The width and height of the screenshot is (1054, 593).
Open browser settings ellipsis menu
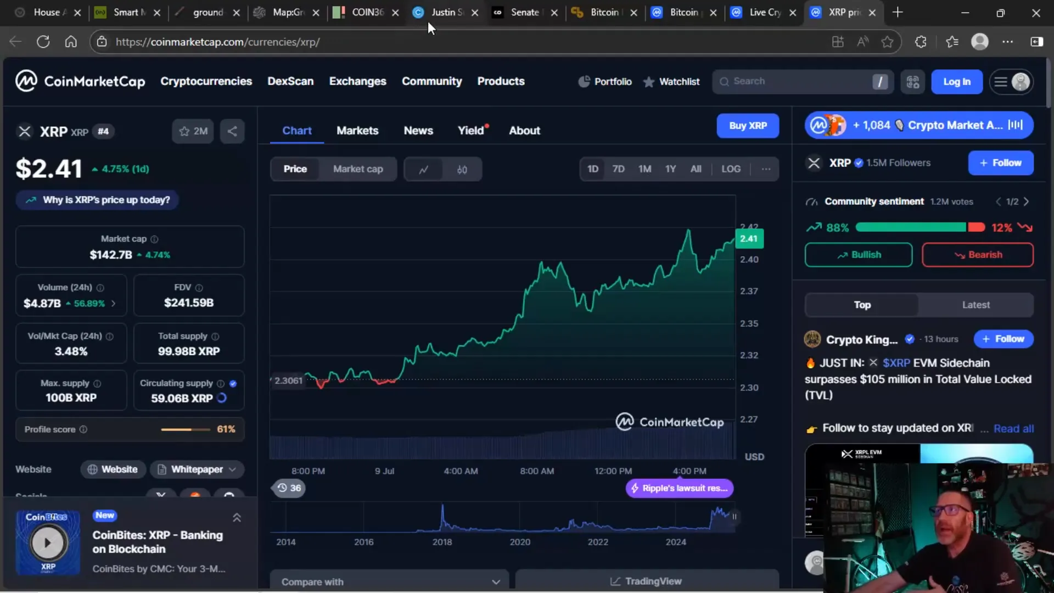[1008, 42]
